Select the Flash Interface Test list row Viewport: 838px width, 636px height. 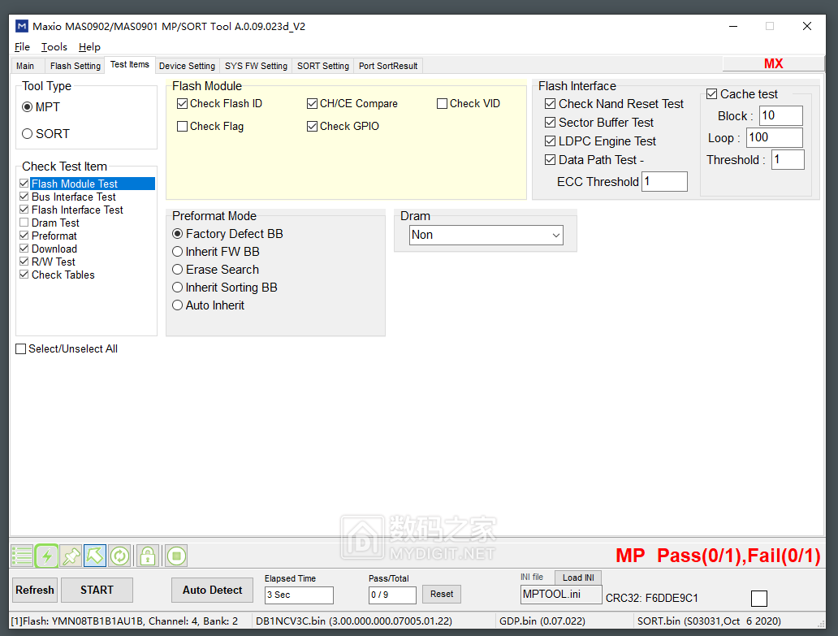pos(77,210)
